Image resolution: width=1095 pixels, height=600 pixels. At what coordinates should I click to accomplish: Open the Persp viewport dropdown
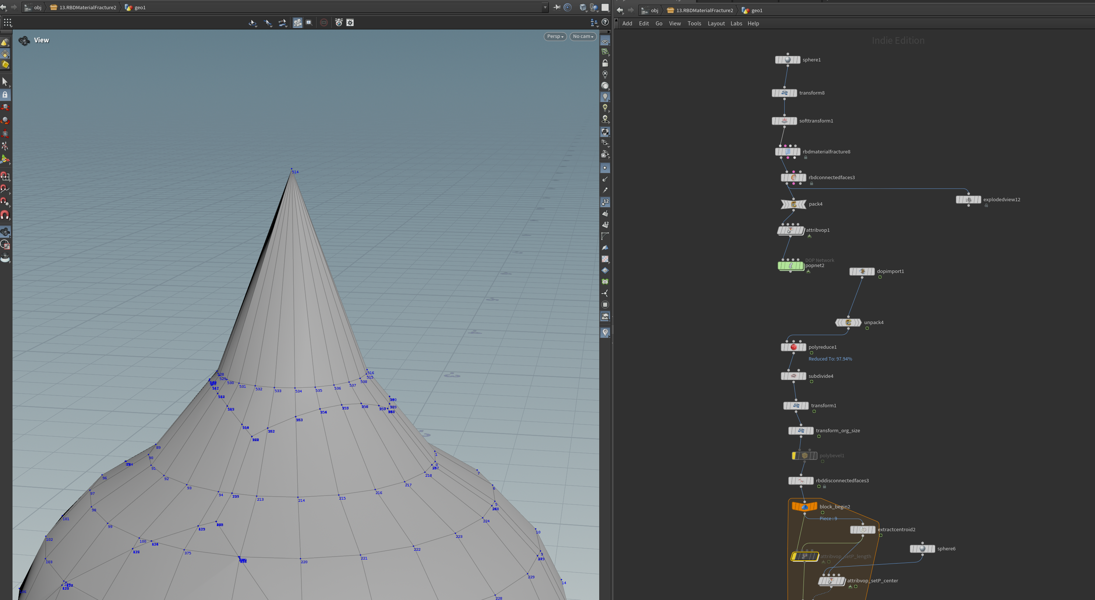555,36
